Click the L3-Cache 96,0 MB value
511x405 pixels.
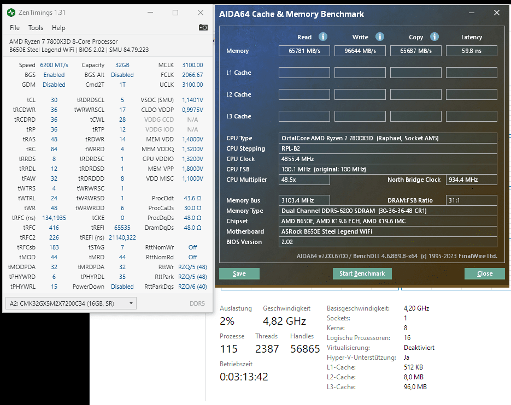[x=415, y=387]
